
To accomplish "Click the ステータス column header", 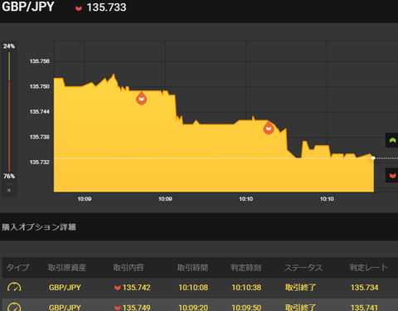I will tap(303, 267).
